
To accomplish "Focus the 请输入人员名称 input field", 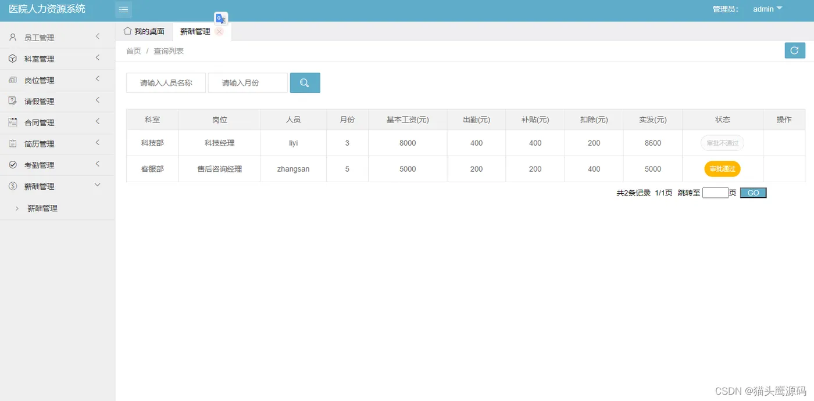I will [166, 83].
